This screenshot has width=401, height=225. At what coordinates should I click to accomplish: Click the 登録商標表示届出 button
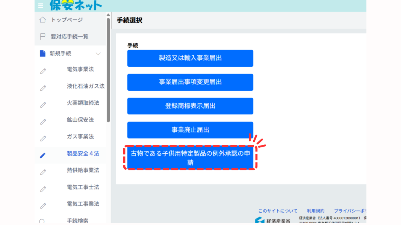[190, 106]
